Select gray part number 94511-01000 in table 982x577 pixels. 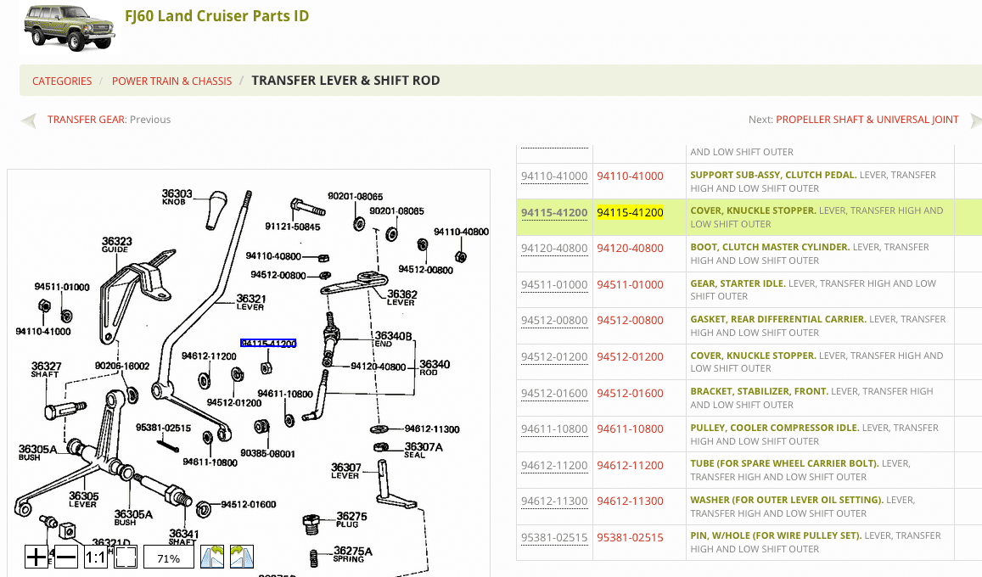point(554,284)
